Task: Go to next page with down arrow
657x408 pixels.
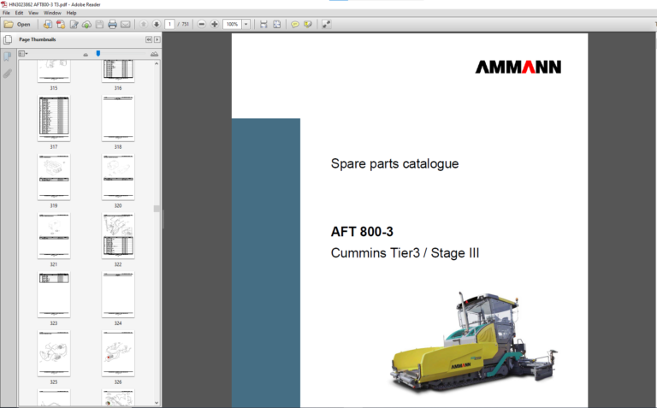Action: coord(156,24)
